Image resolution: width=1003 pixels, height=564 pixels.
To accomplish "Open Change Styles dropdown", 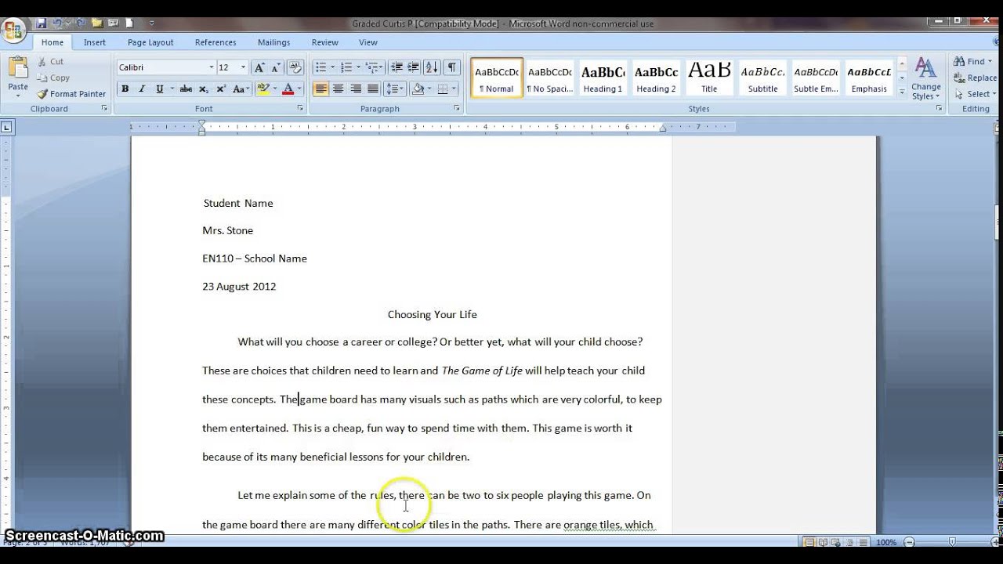I will click(x=925, y=79).
